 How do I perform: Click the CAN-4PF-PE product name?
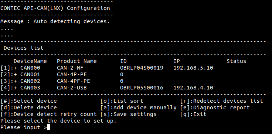click(74, 81)
